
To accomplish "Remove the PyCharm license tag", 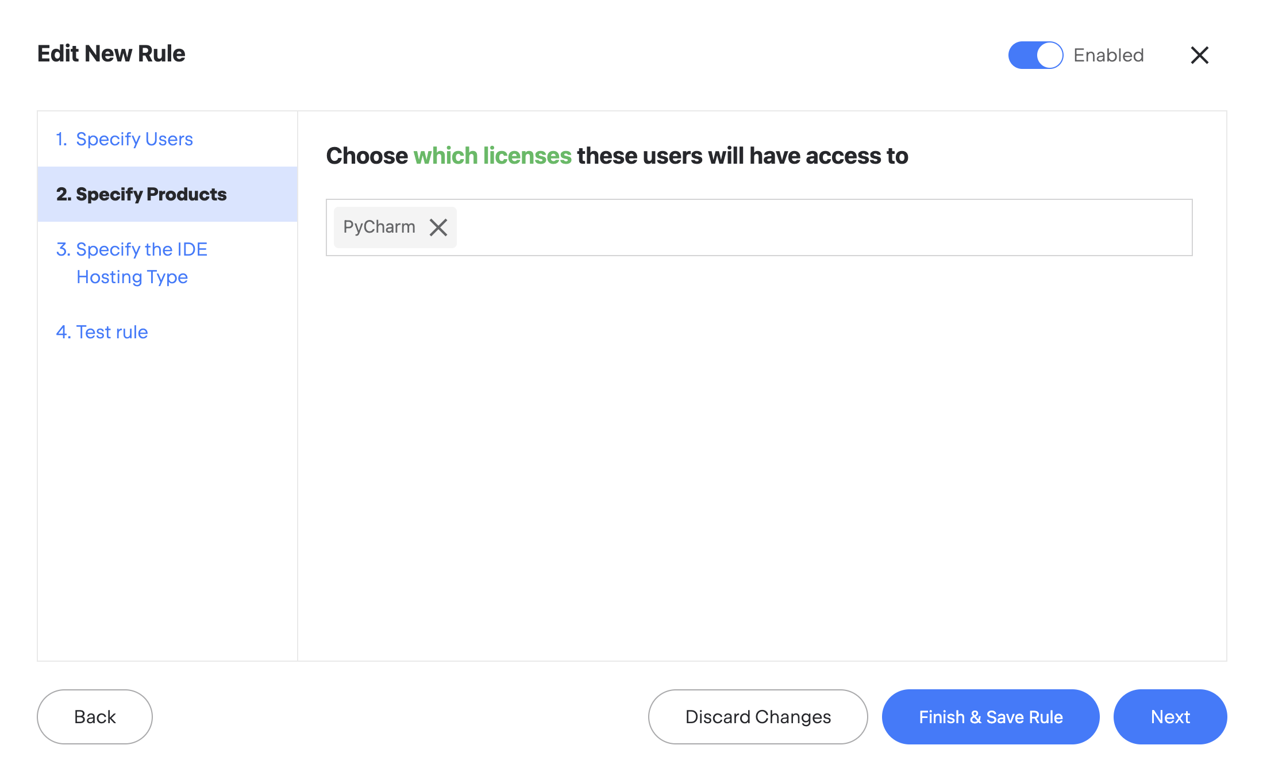I will (x=438, y=227).
